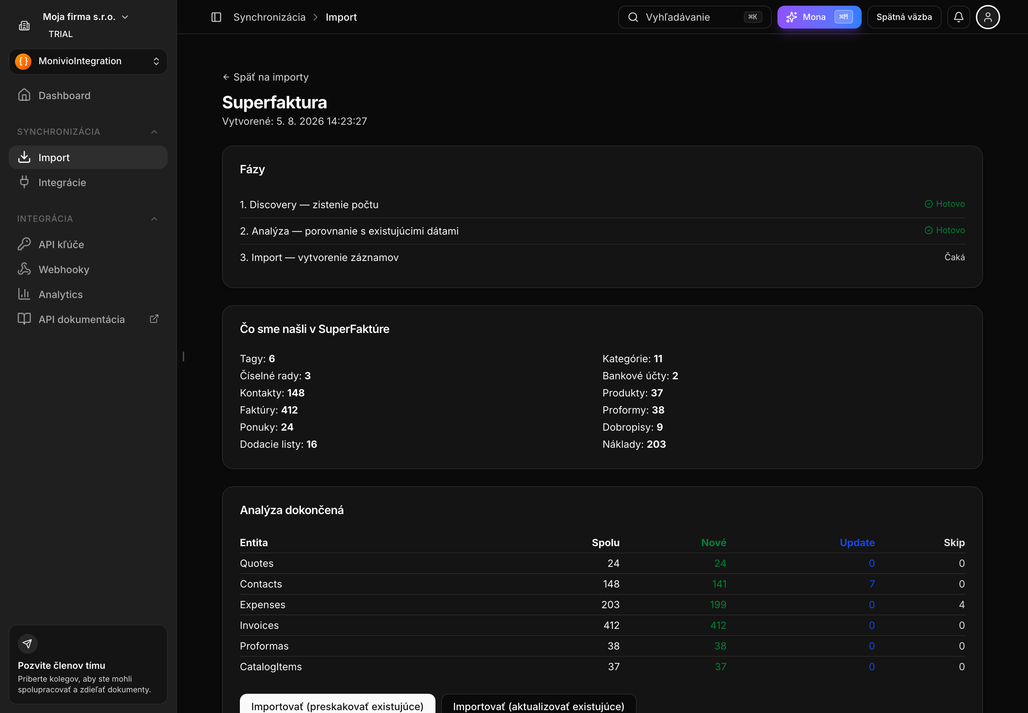This screenshot has width=1028, height=713.
Task: Click the Integrácie plug icon
Action: pyautogui.click(x=24, y=182)
